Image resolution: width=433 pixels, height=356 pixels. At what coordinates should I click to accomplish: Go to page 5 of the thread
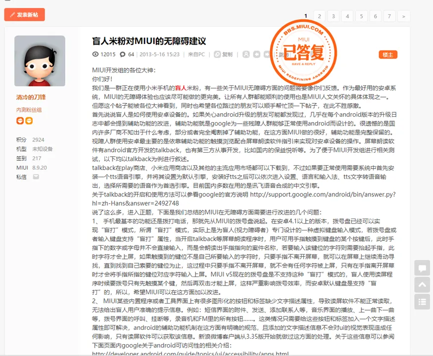[x=361, y=16]
